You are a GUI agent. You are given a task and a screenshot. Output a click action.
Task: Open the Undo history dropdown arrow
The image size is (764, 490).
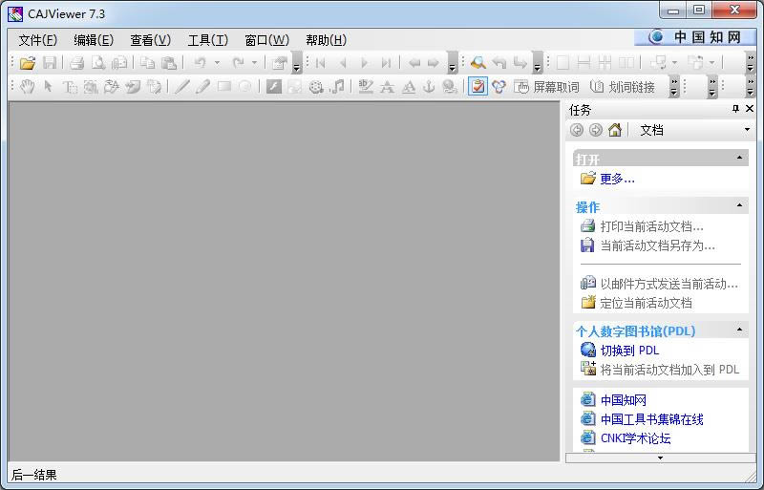click(218, 62)
